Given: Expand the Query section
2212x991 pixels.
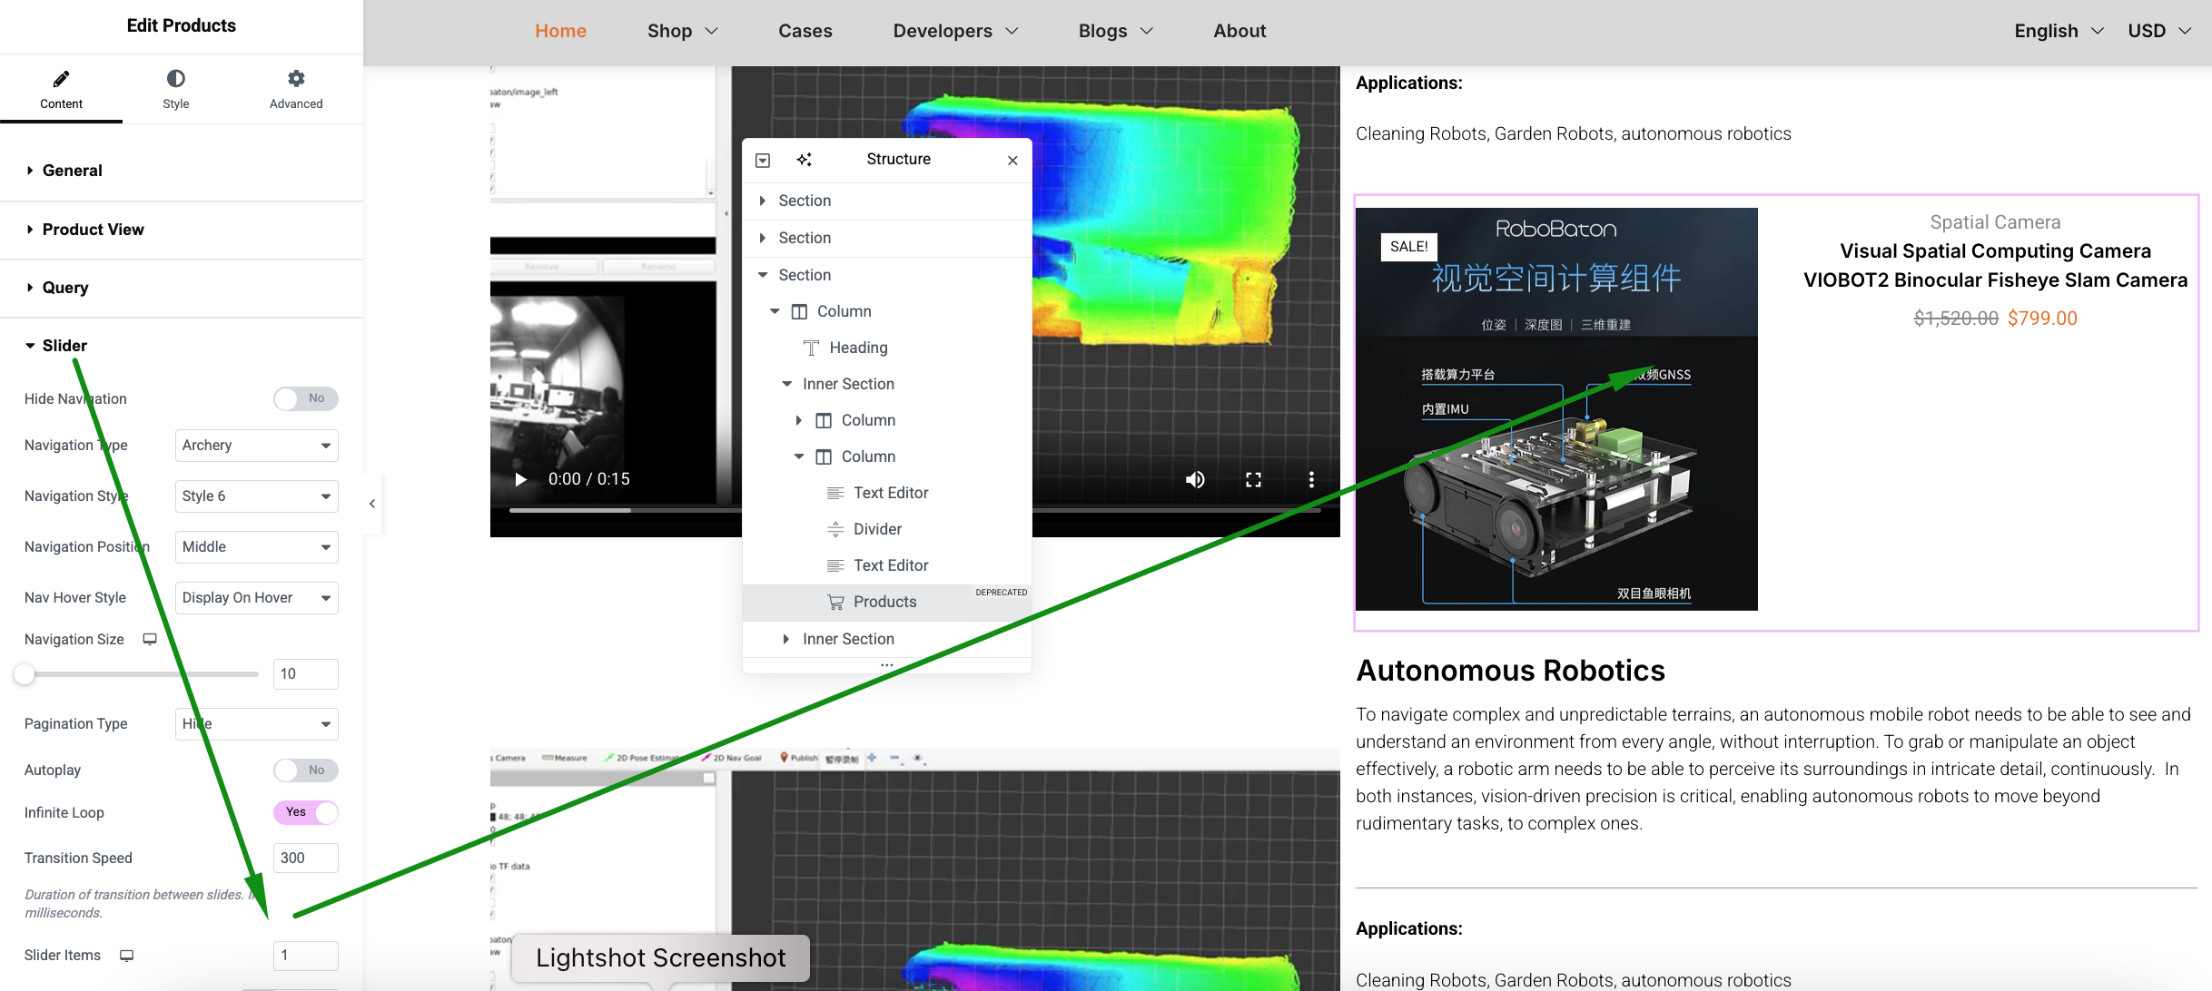Looking at the screenshot, I should pos(182,288).
